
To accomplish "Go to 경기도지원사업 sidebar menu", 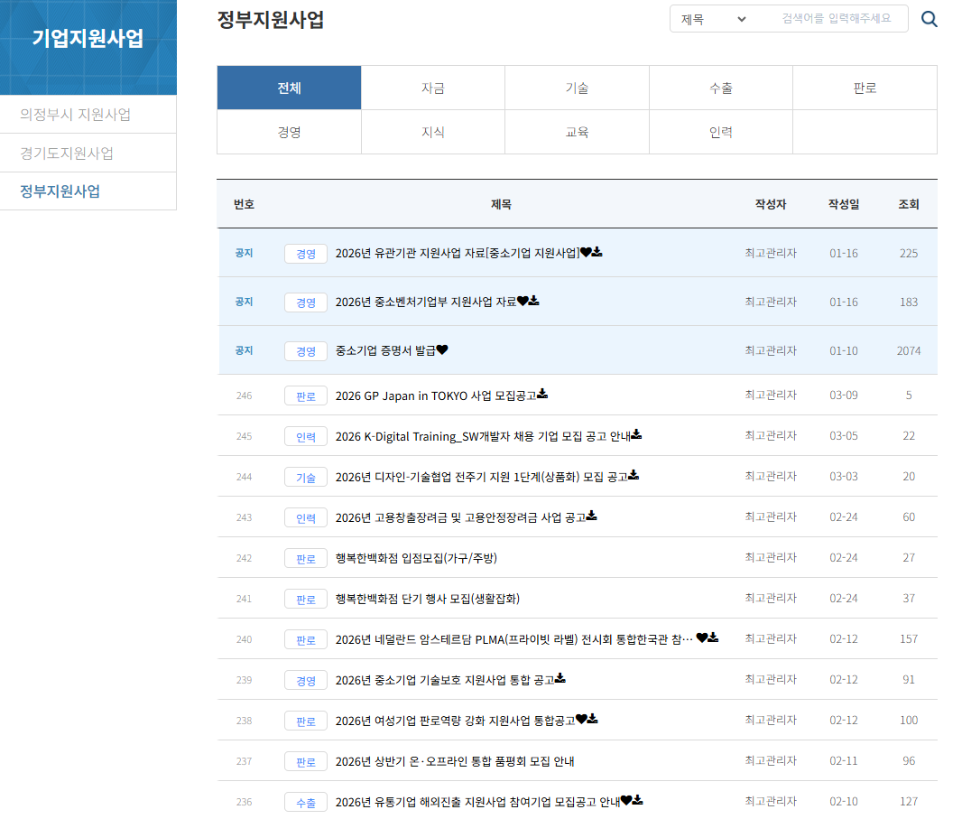I will pos(67,153).
